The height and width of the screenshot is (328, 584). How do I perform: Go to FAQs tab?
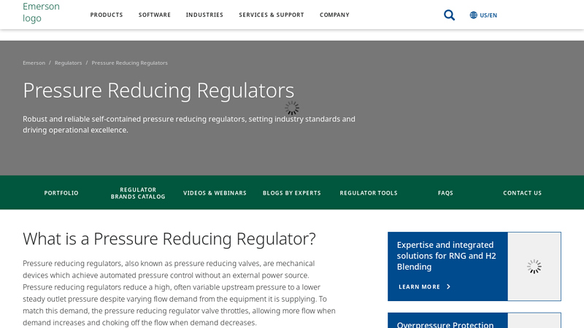pyautogui.click(x=445, y=193)
